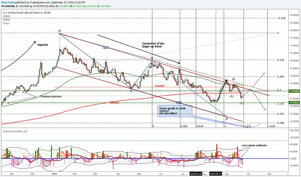Click the 15.00000 price axis label
This screenshot has height=177, width=301.
pyautogui.click(x=294, y=76)
